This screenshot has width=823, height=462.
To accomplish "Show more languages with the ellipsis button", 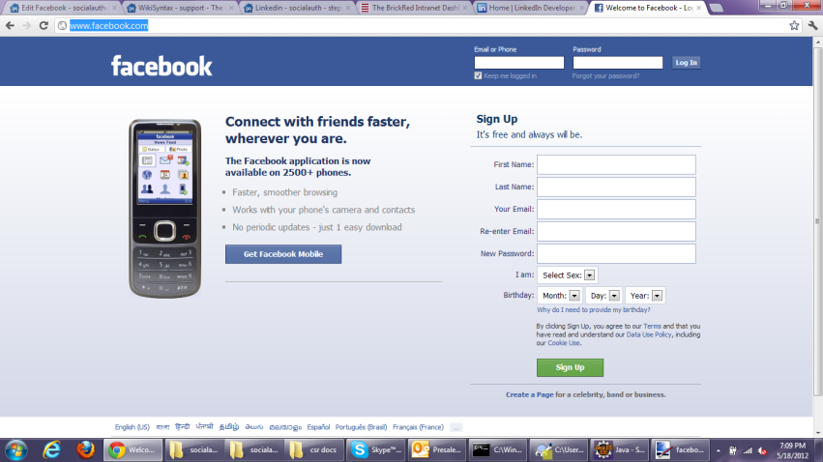I will (456, 427).
